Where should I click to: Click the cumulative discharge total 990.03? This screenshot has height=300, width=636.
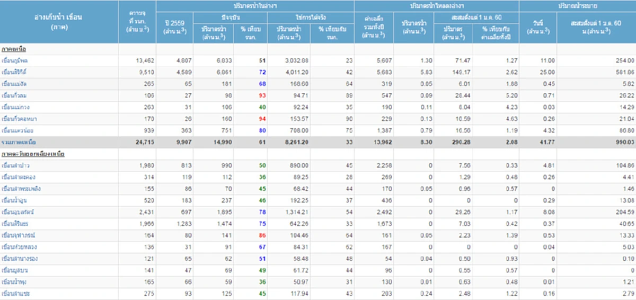click(x=624, y=142)
